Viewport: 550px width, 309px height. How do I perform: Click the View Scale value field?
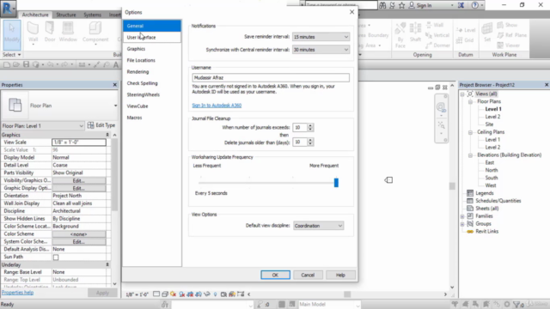click(x=79, y=142)
